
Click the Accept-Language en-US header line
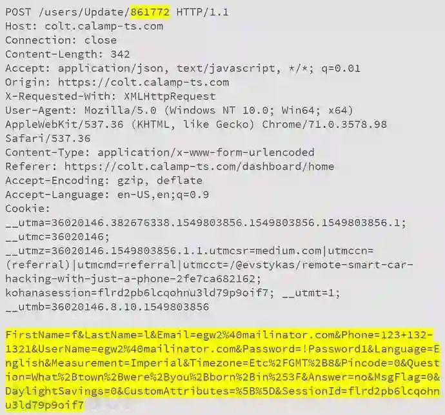point(107,194)
